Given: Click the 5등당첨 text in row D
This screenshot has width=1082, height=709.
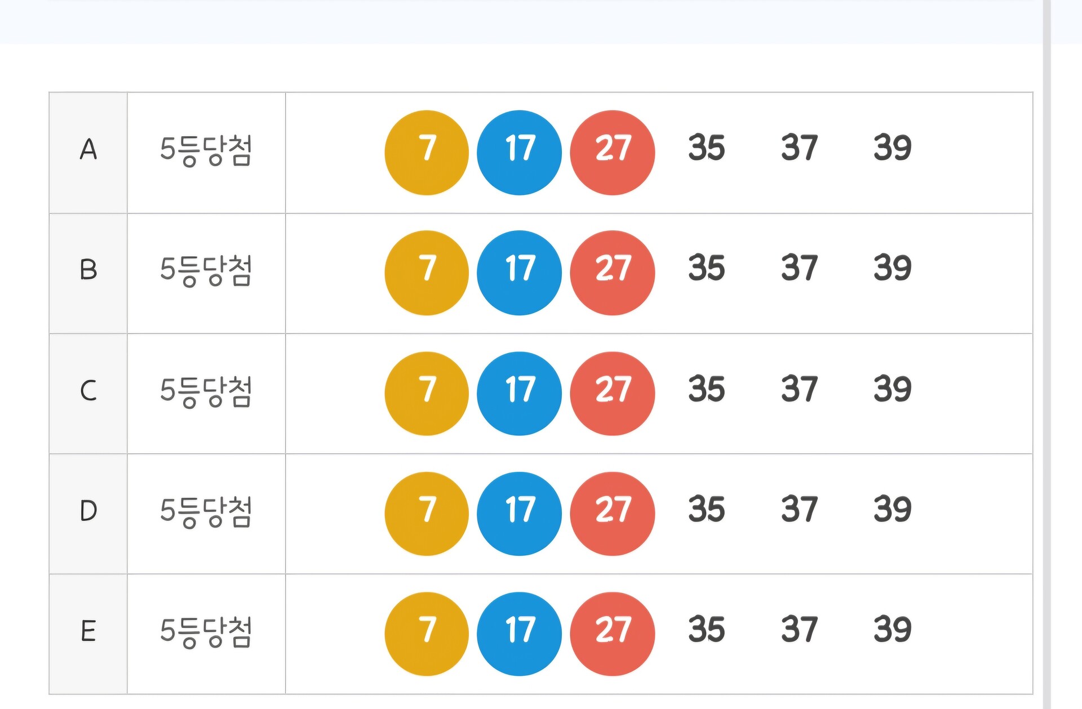Looking at the screenshot, I should point(206,511).
